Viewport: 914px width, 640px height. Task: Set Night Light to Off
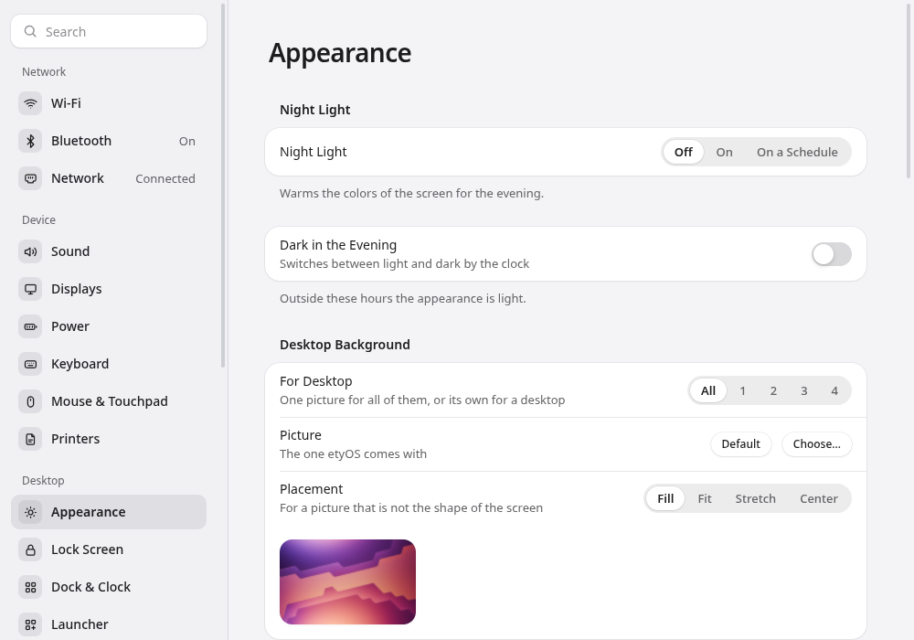pos(683,152)
